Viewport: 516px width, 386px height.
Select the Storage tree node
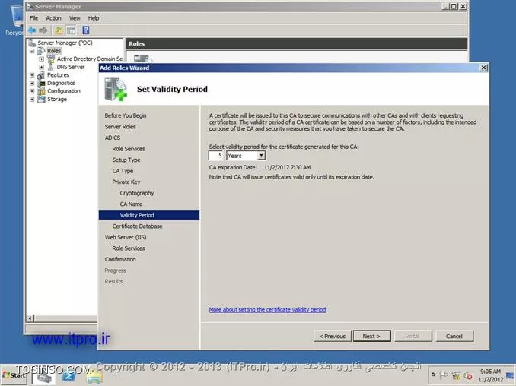(56, 99)
